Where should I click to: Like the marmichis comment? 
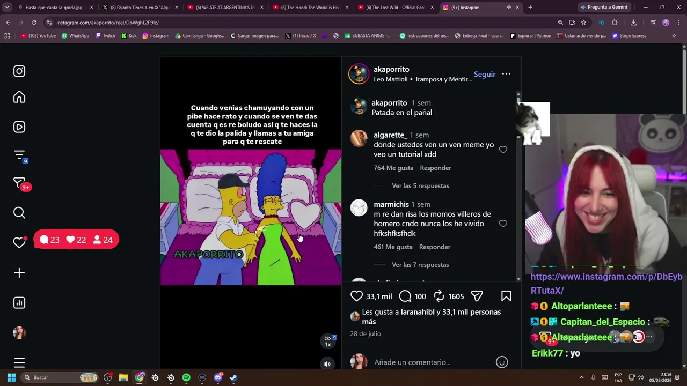point(503,224)
